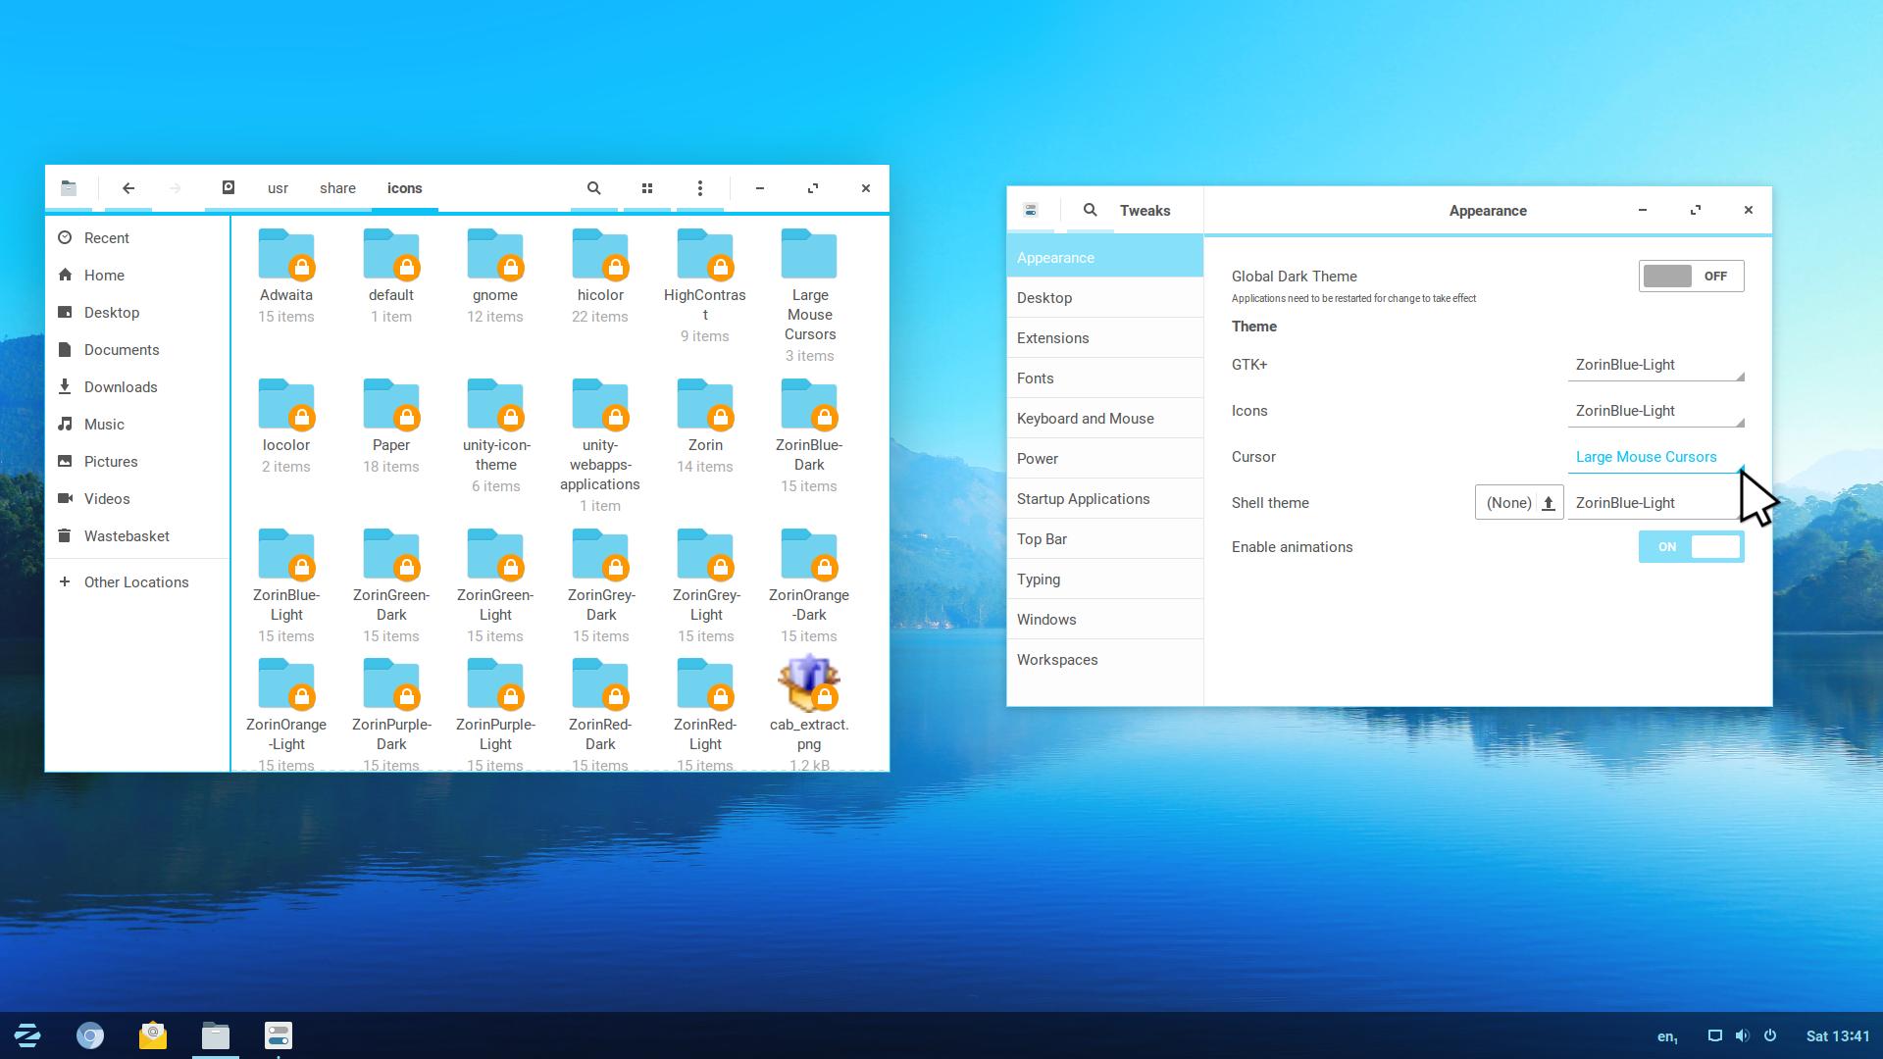Screen dimensions: 1883x1059
Task: Click the (None) shell theme file button
Action: [x=1519, y=503]
